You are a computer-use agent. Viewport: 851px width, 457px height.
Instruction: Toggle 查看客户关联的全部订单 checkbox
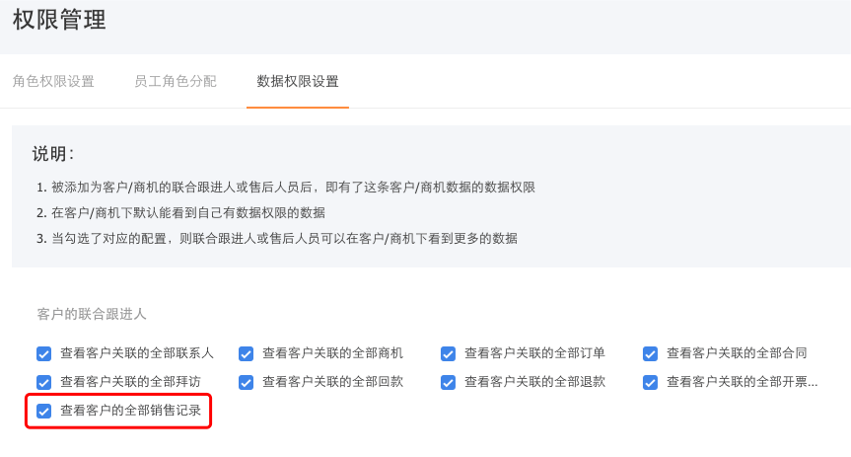(x=448, y=353)
